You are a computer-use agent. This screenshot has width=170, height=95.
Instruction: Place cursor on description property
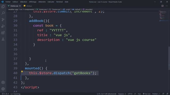pyautogui.click(x=48, y=40)
